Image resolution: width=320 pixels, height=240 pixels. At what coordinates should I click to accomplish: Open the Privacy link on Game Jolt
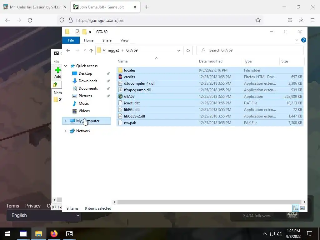click(x=33, y=206)
